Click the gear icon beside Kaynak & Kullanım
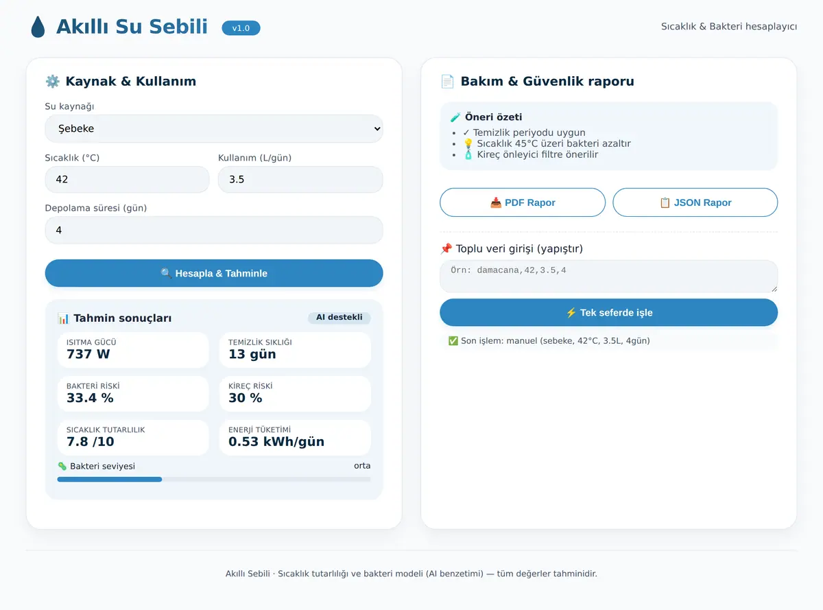Screen dimensions: 823x610 [52, 82]
